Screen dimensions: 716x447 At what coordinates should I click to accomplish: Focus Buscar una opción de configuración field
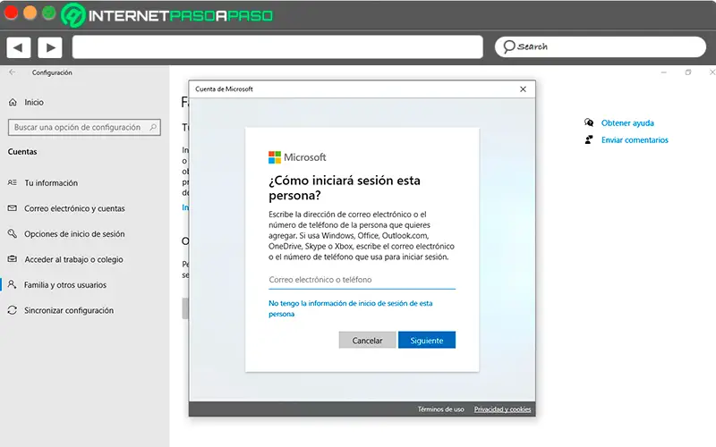click(x=84, y=127)
